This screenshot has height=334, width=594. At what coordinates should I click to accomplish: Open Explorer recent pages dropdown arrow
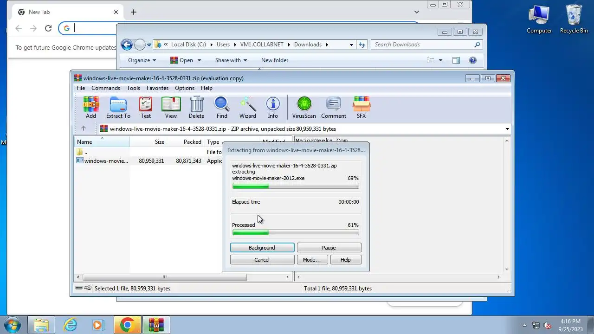pyautogui.click(x=149, y=45)
